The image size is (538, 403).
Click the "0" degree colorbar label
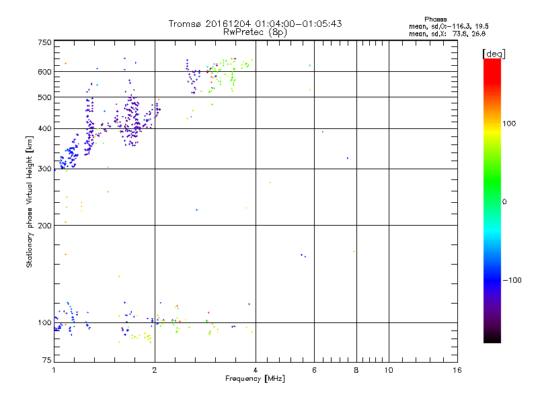pos(504,201)
